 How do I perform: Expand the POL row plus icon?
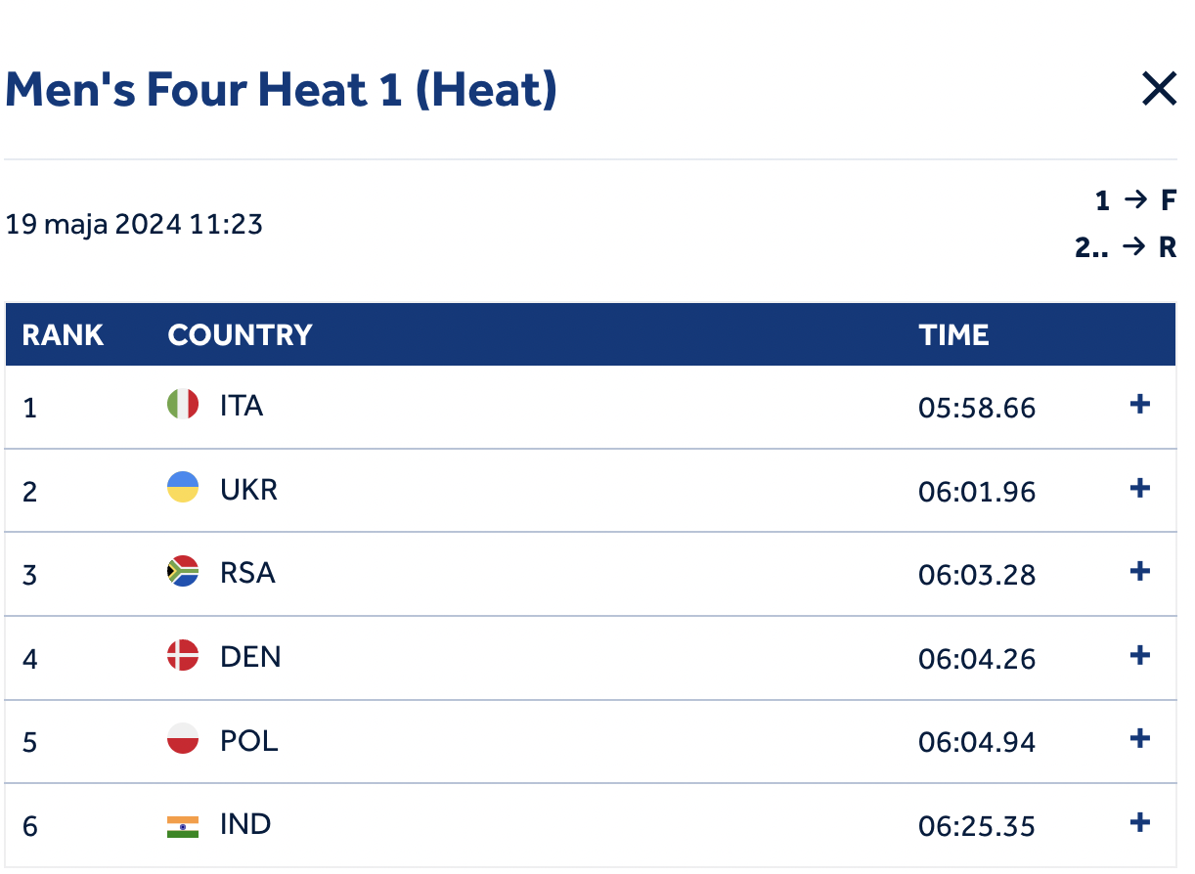1139,739
